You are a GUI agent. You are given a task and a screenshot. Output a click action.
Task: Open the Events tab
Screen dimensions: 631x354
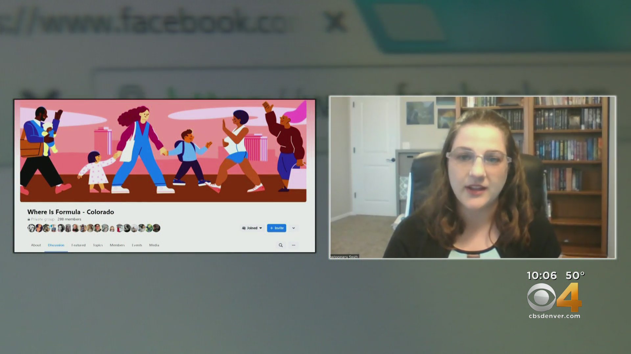pos(137,245)
